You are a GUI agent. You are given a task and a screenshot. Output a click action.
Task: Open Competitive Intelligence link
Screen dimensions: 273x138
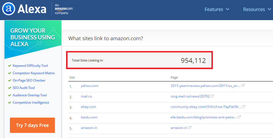coord(31,103)
